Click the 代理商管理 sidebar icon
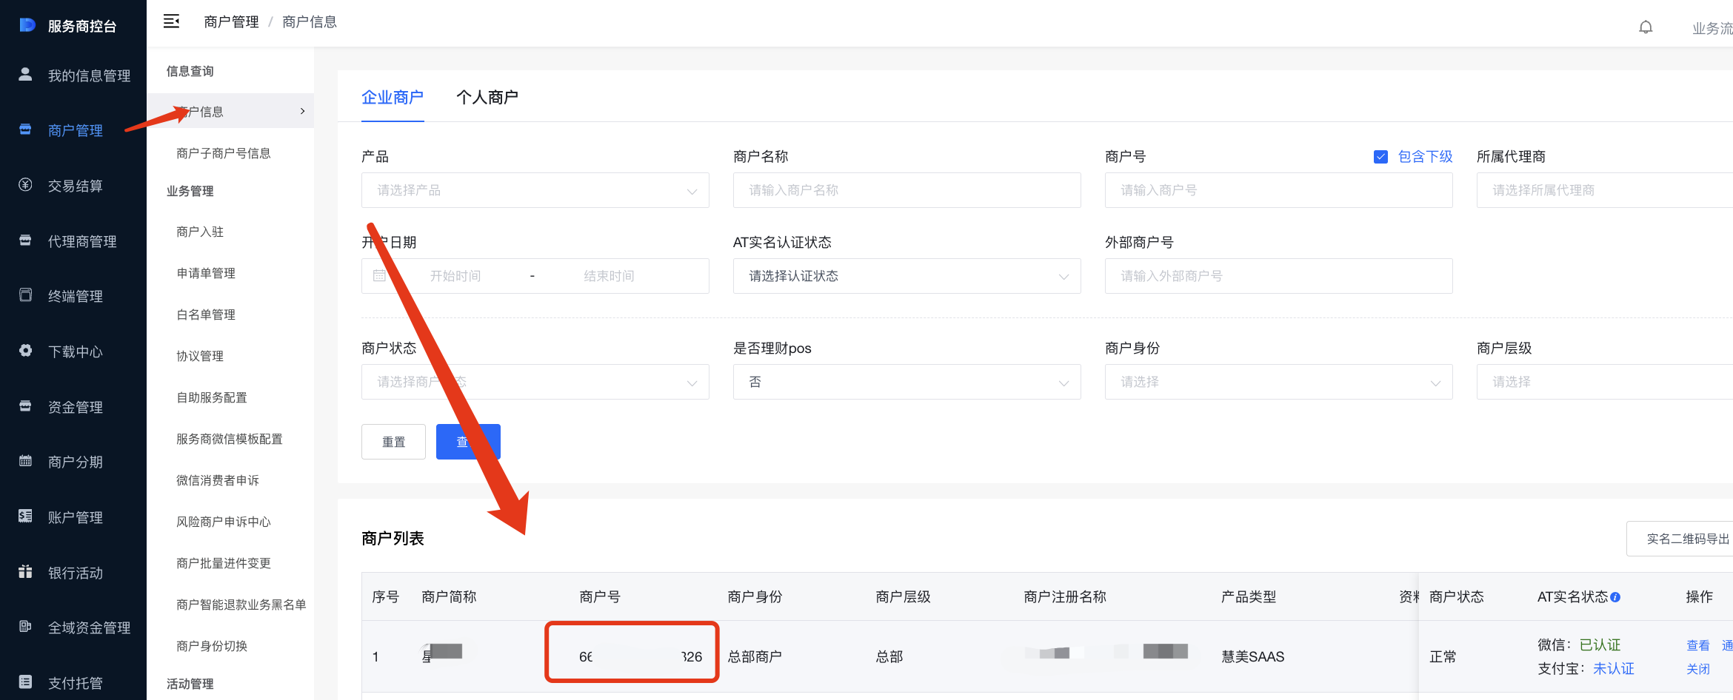 pos(25,240)
